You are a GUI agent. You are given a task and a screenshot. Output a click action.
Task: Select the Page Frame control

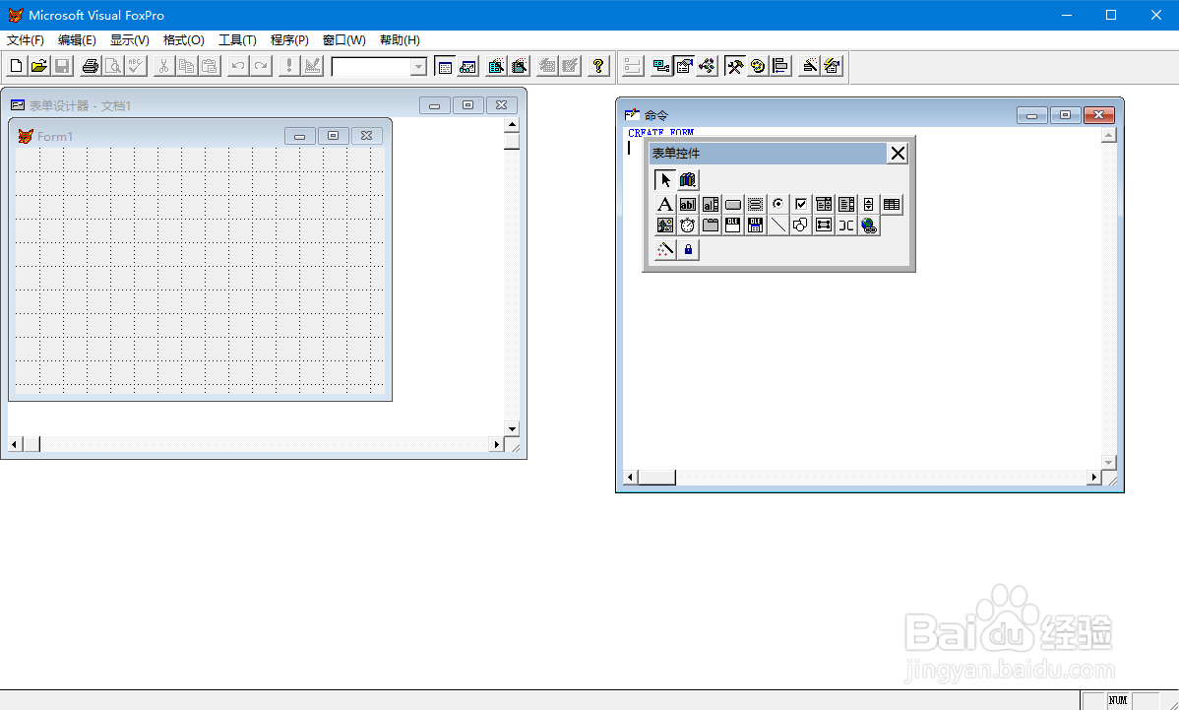point(710,225)
